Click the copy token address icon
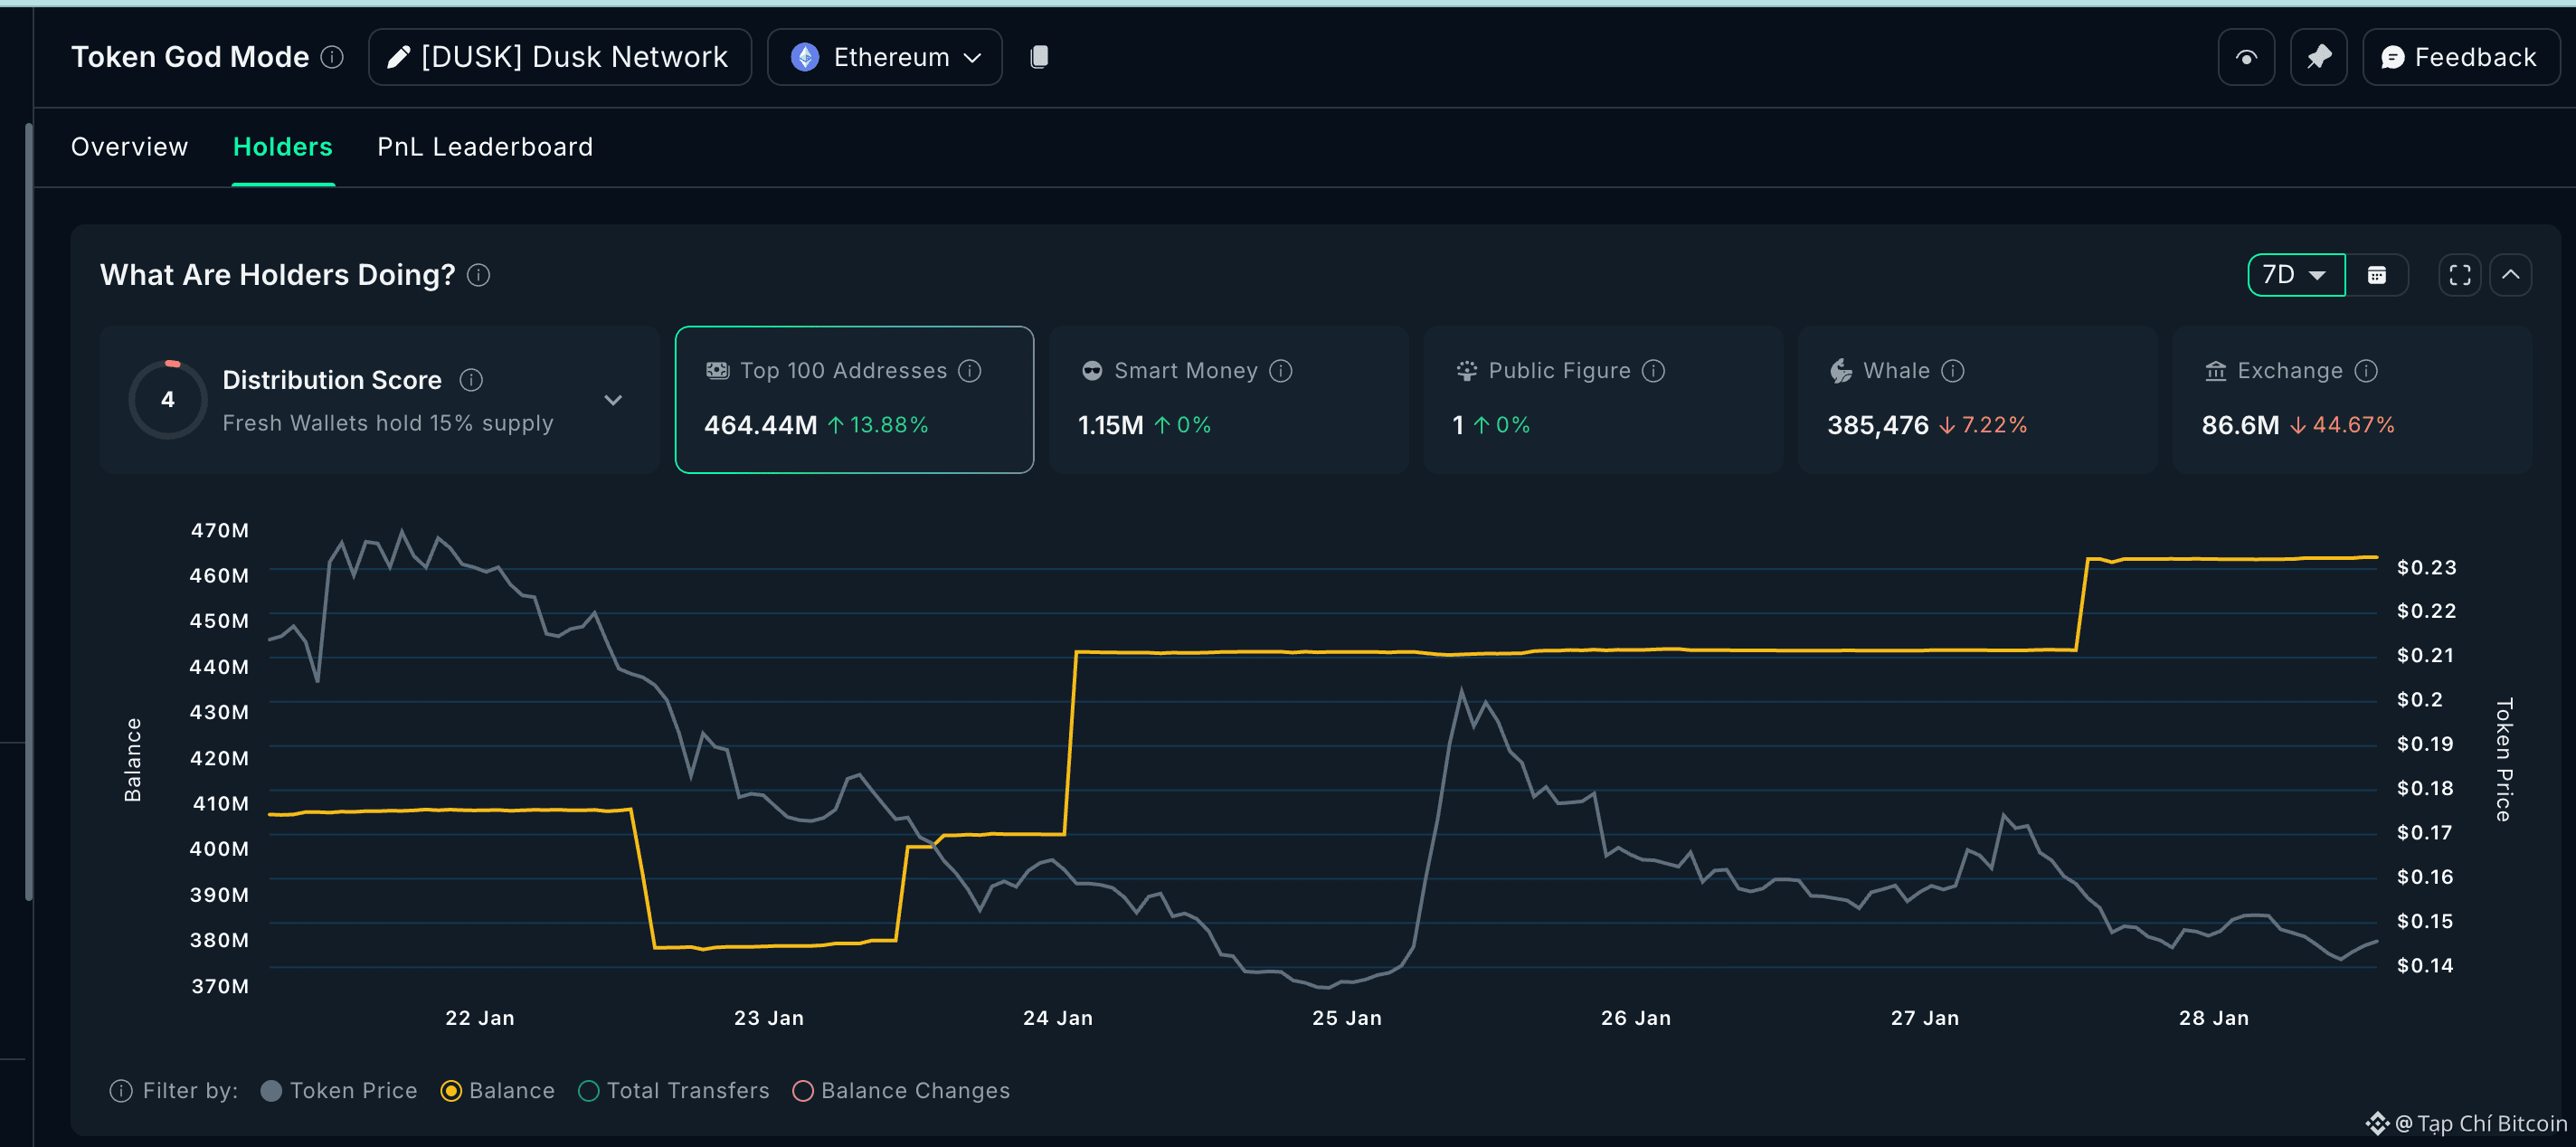The height and width of the screenshot is (1147, 2576). coord(1039,57)
